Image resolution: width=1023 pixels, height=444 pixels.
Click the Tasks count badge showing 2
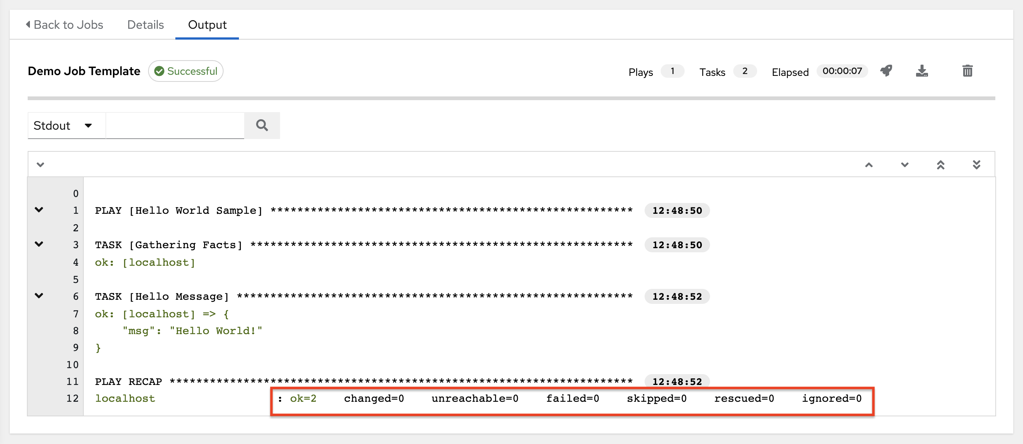click(746, 71)
